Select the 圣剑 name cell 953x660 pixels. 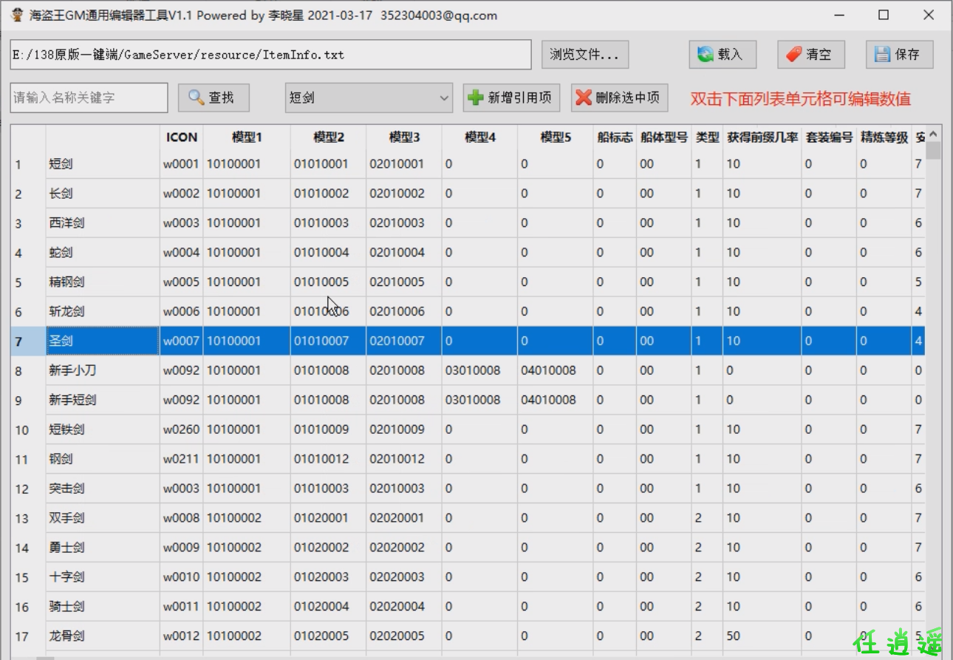pos(103,341)
